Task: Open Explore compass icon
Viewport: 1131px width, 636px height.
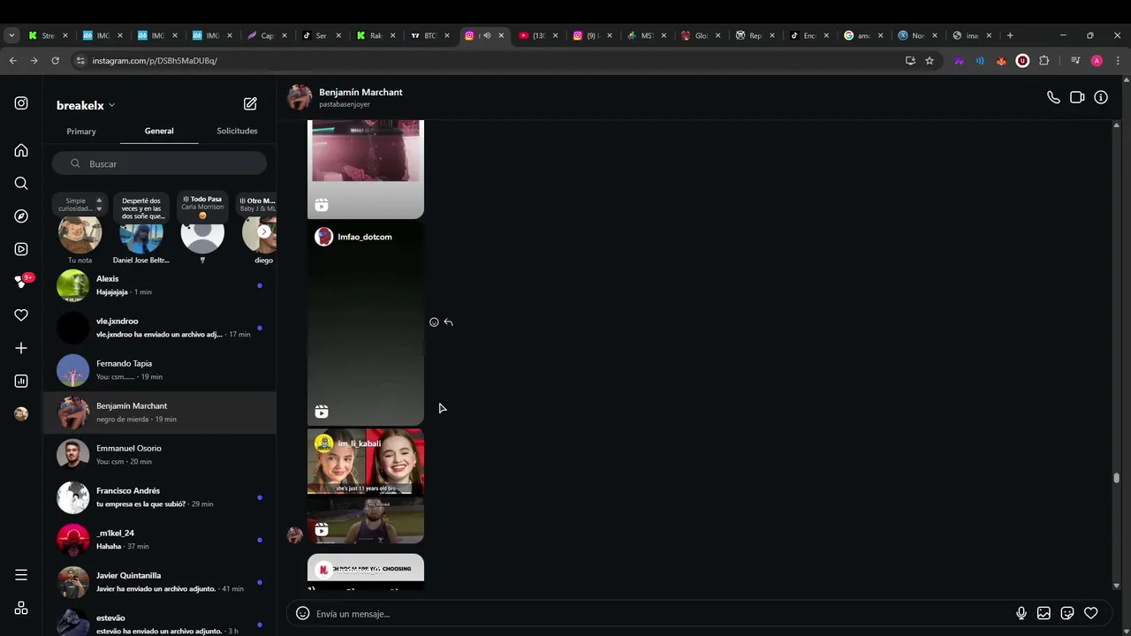Action: point(21,216)
